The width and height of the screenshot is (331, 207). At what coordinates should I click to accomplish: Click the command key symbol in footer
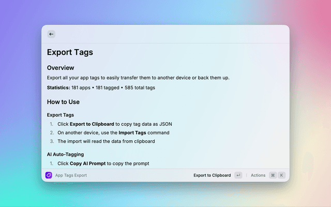[273, 175]
